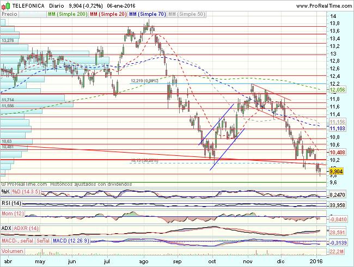This screenshot has width=354, height=267.
Task: Click the may month label on time axis
Action: tap(40, 262)
